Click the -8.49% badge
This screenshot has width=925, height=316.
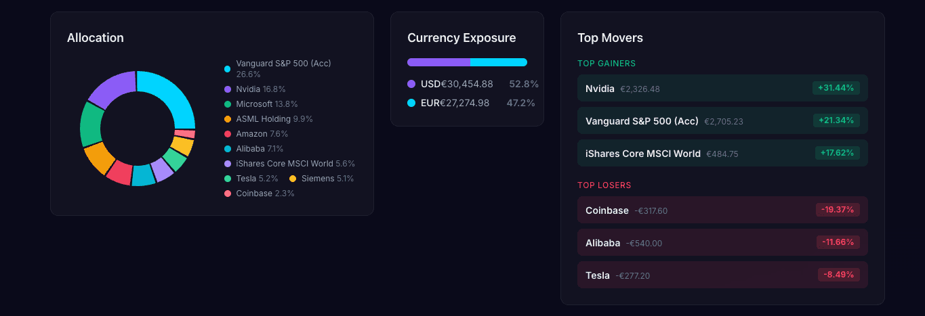[x=839, y=275]
